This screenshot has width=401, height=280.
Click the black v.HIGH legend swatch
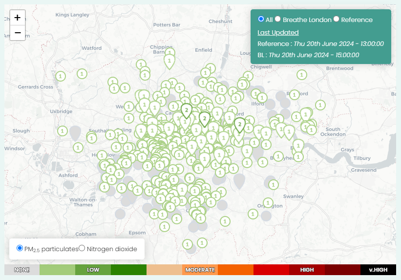click(x=378, y=270)
